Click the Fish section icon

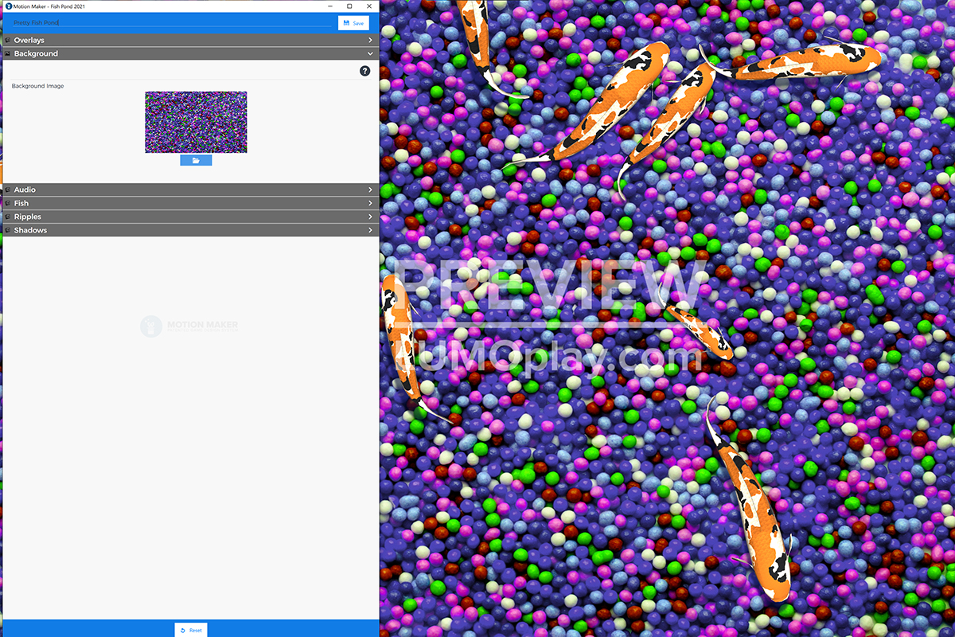point(7,203)
